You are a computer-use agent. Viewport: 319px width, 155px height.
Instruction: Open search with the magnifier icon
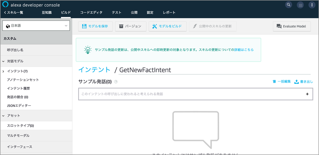pyautogui.click(x=288, y=5)
